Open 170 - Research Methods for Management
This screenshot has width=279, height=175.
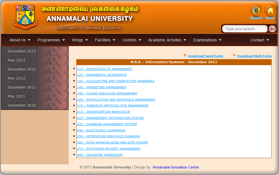(x=113, y=105)
